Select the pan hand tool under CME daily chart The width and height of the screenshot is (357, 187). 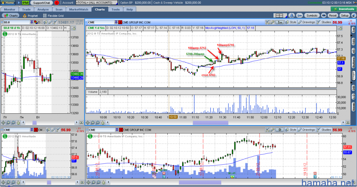(103, 183)
